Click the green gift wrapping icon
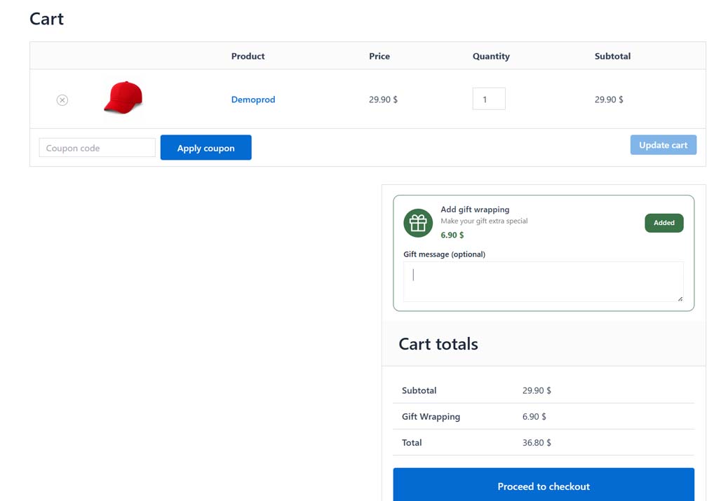 click(x=418, y=224)
